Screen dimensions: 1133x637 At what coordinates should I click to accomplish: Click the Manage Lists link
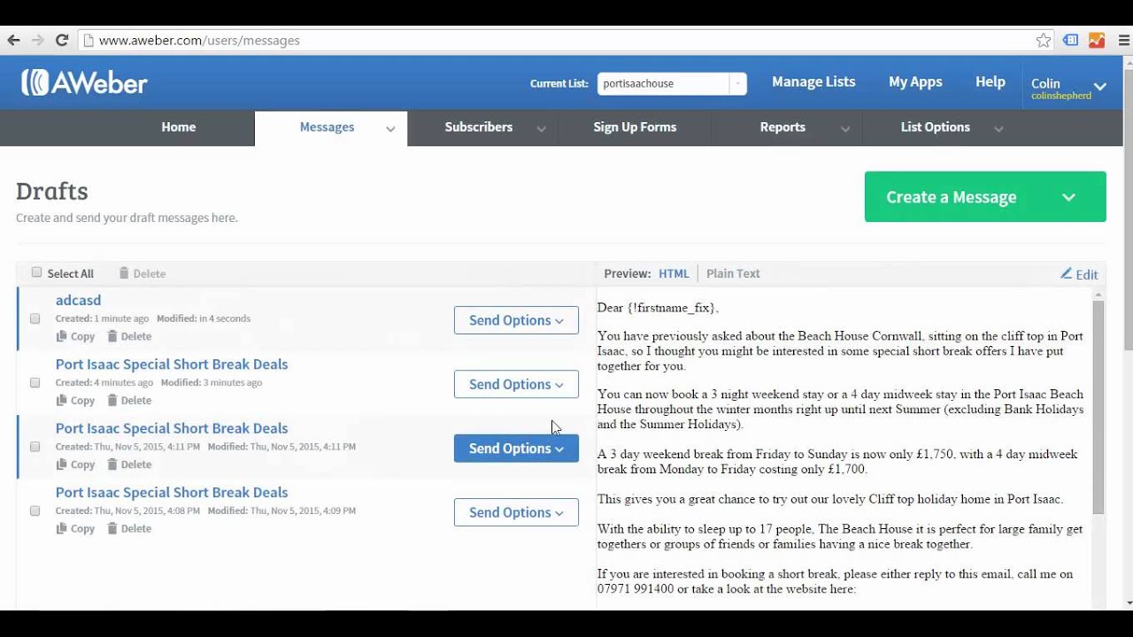pyautogui.click(x=813, y=81)
